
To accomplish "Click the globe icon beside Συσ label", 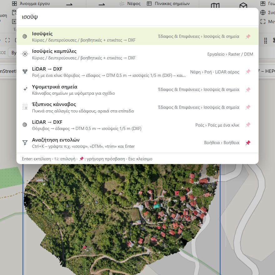I will point(263,12).
